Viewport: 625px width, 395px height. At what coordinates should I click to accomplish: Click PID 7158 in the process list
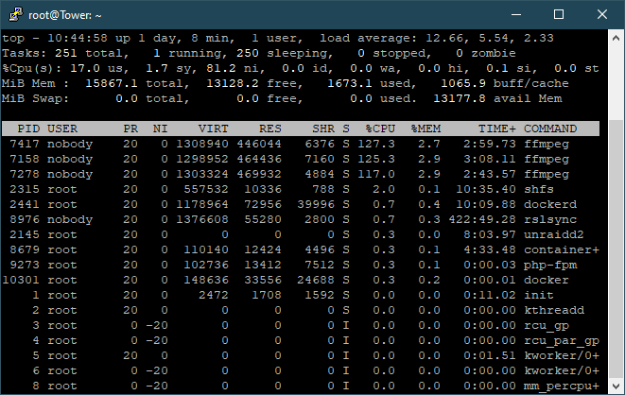click(x=25, y=159)
